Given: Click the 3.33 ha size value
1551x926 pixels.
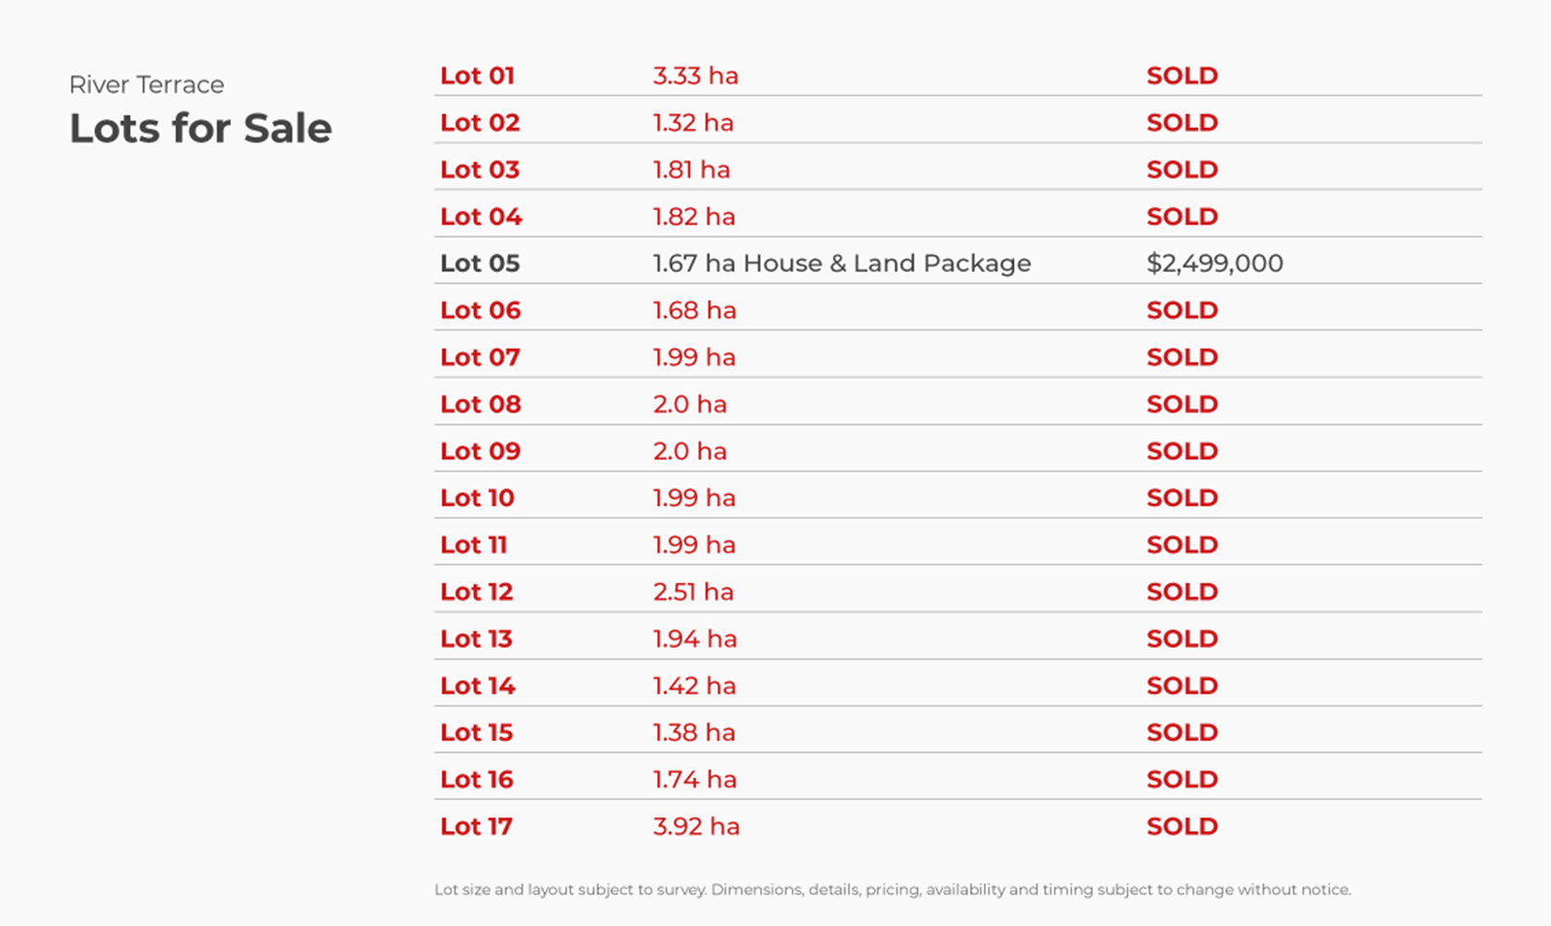Looking at the screenshot, I should click(695, 76).
